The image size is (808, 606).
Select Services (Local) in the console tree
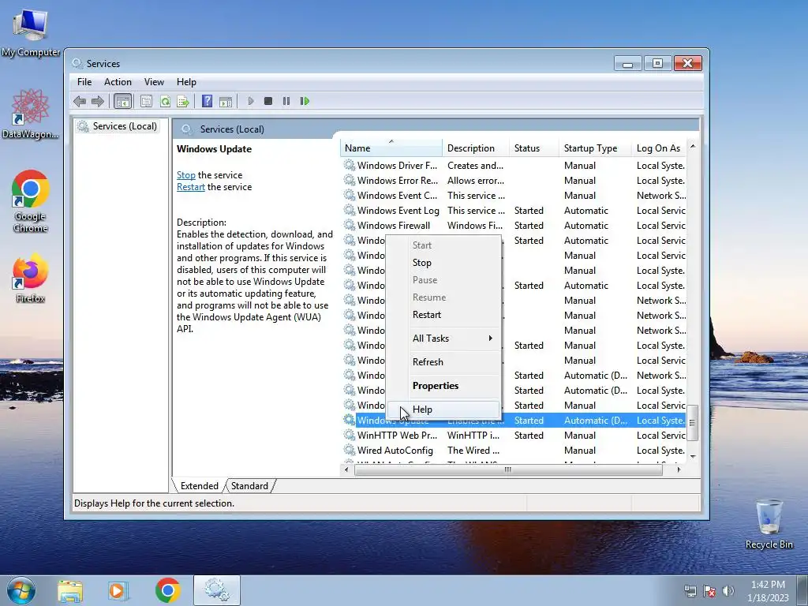(x=125, y=126)
